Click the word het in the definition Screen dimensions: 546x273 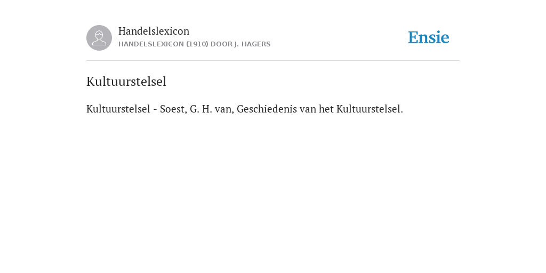[326, 109]
